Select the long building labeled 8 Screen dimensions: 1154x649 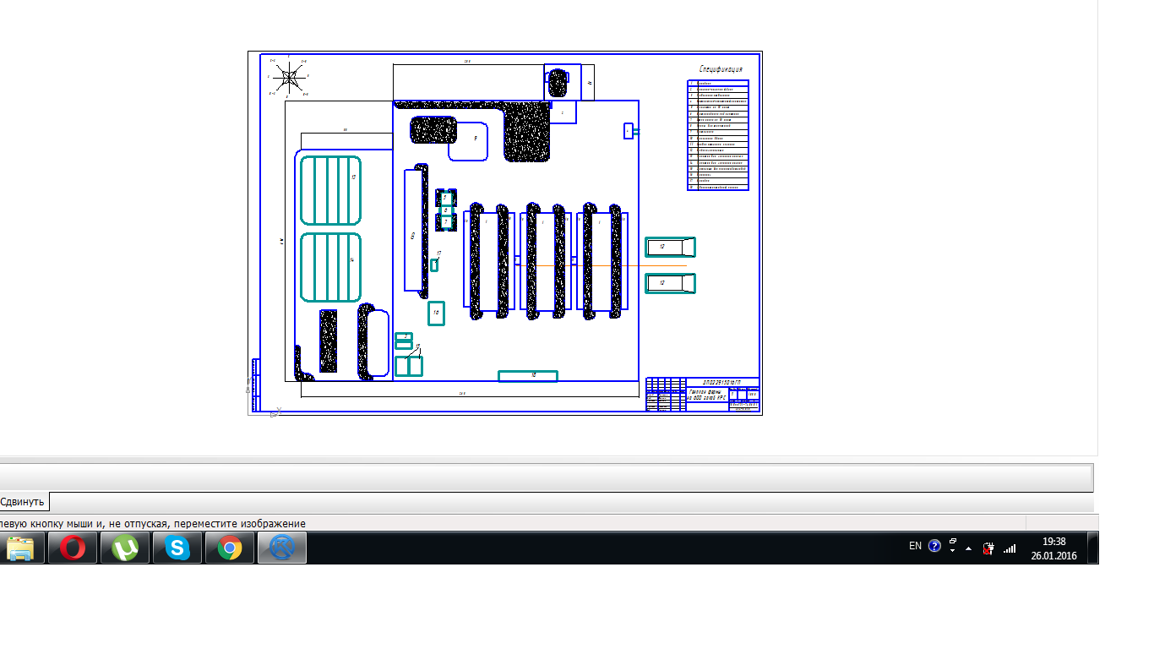tap(413, 231)
